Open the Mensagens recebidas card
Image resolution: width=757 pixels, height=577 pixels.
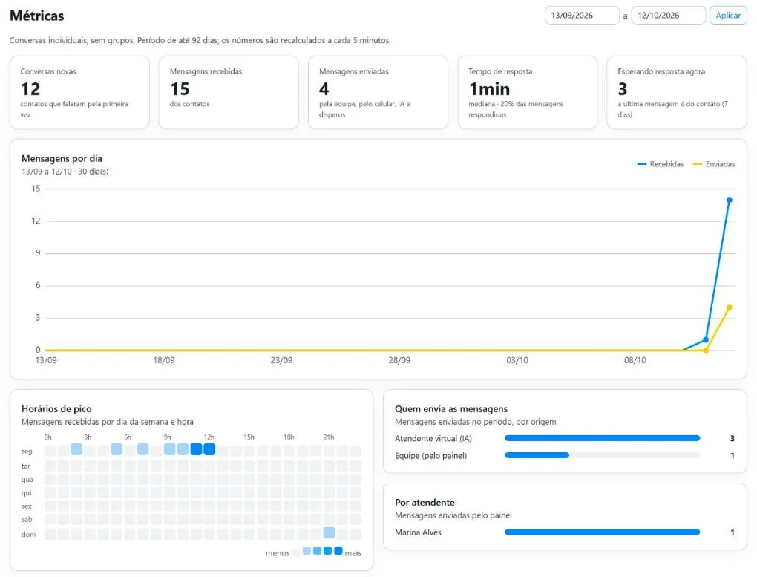[229, 92]
